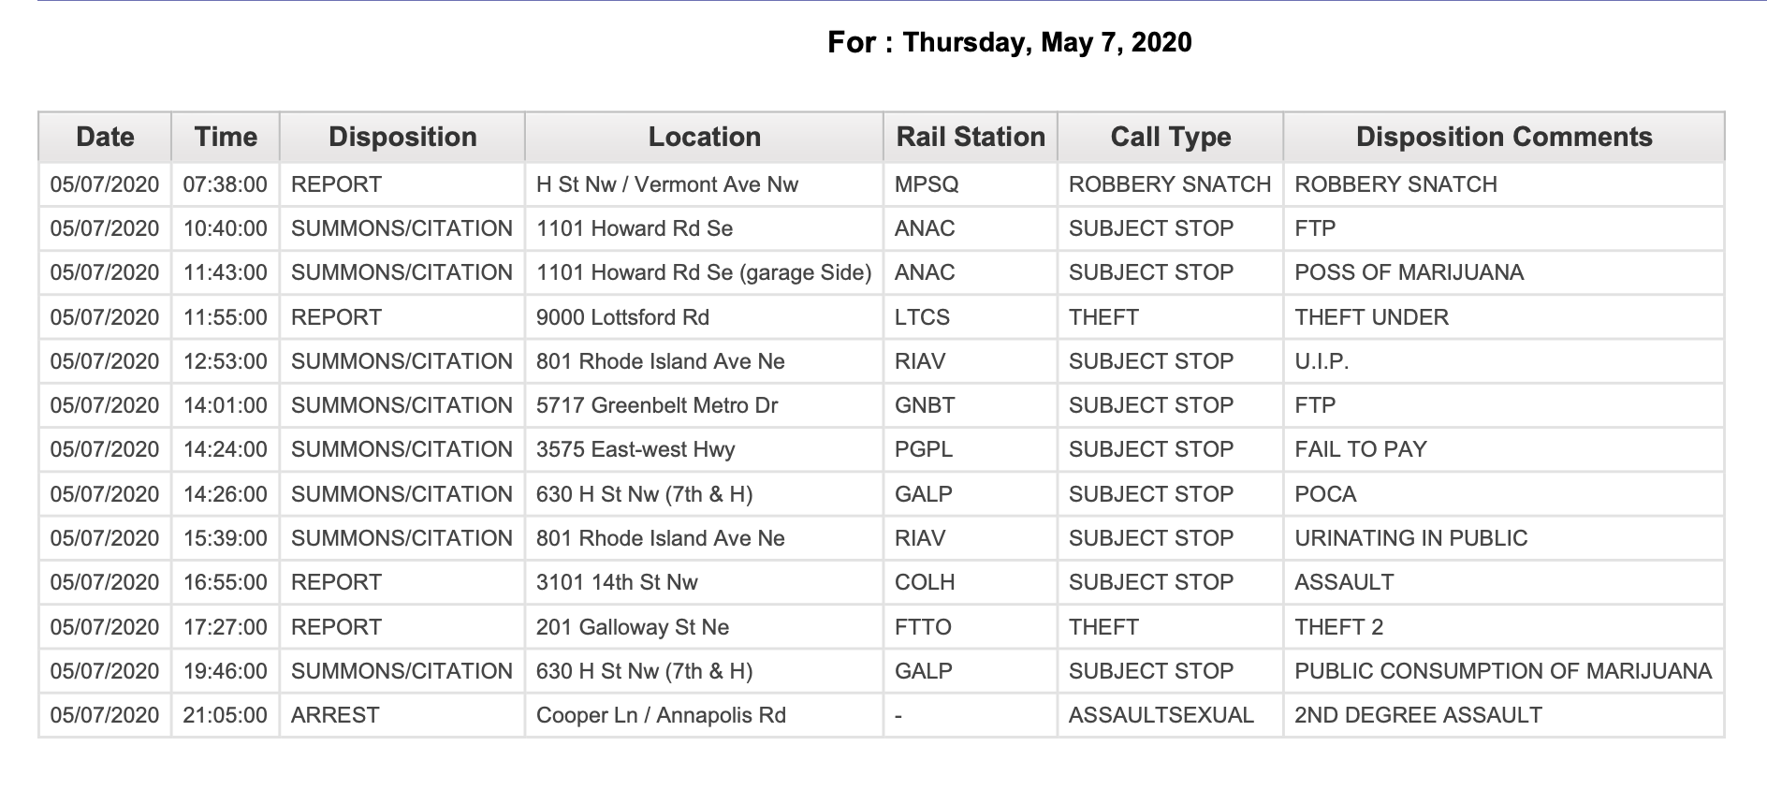Select the GNBT rail station cell
The image size is (1767, 790).
tap(971, 405)
